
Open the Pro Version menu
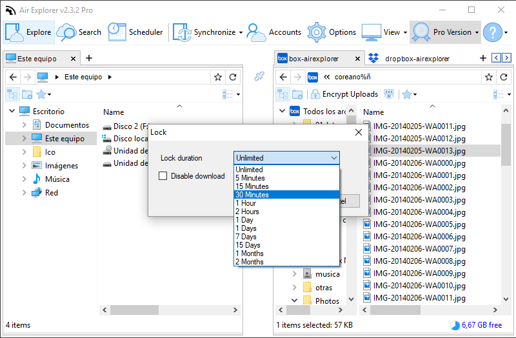[x=445, y=32]
